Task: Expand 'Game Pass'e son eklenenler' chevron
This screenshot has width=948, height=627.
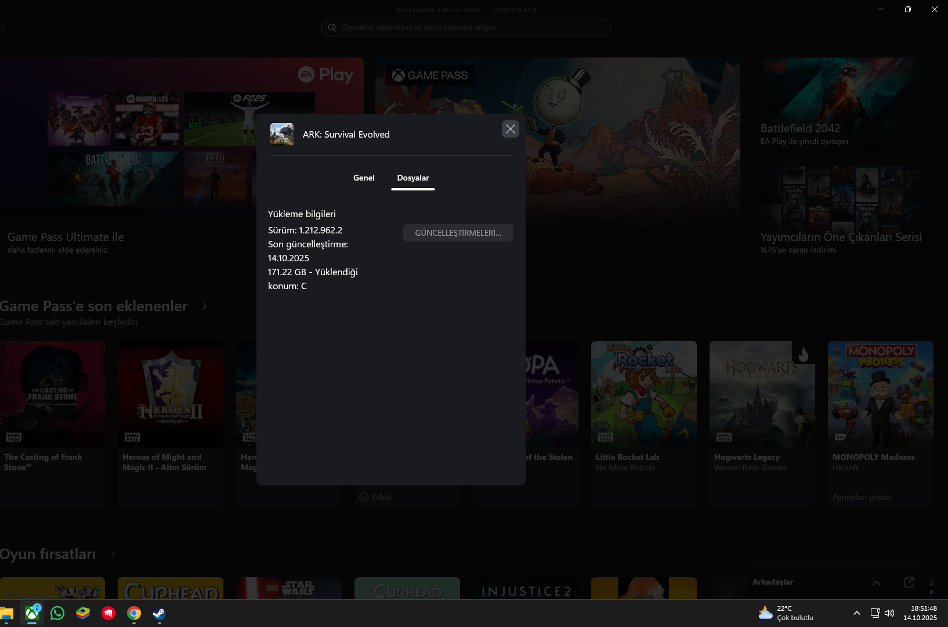Action: tap(204, 306)
